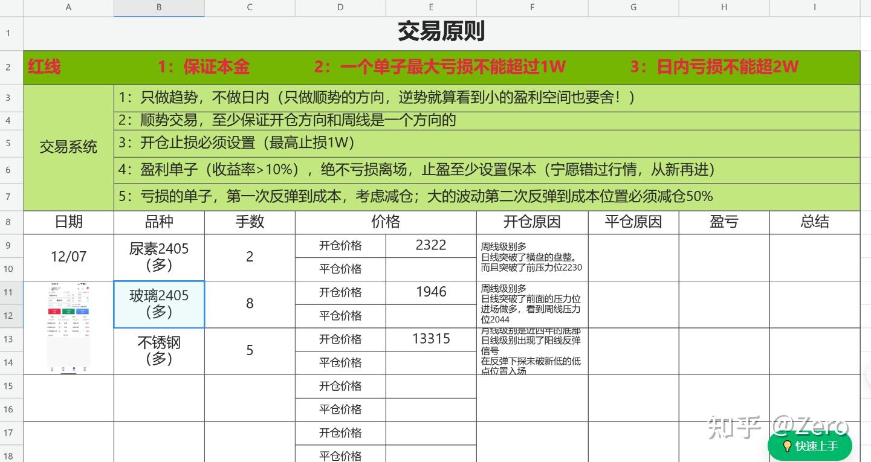Open the embedded phone screenshot thumbnail

click(x=68, y=328)
